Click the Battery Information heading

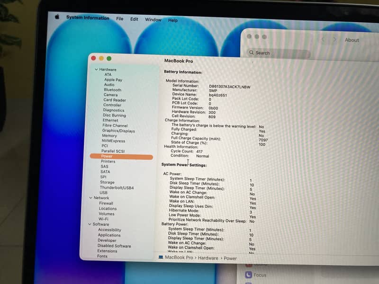[183, 72]
